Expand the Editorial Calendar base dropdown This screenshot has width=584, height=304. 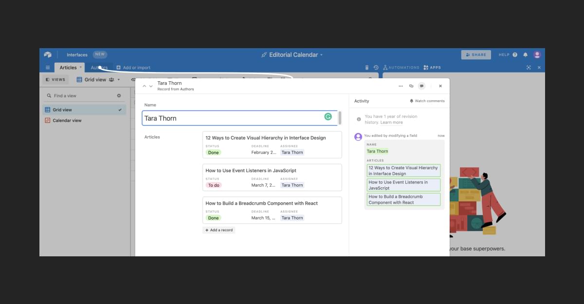pos(321,55)
